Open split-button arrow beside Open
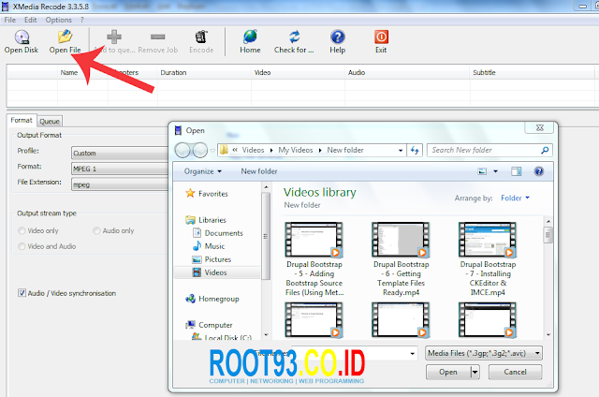 [475, 372]
